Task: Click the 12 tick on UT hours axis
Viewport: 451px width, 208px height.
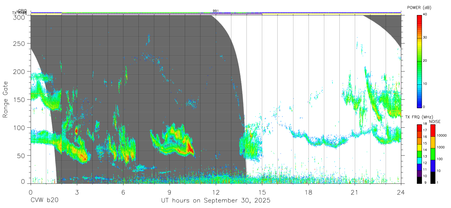Action: point(216,192)
